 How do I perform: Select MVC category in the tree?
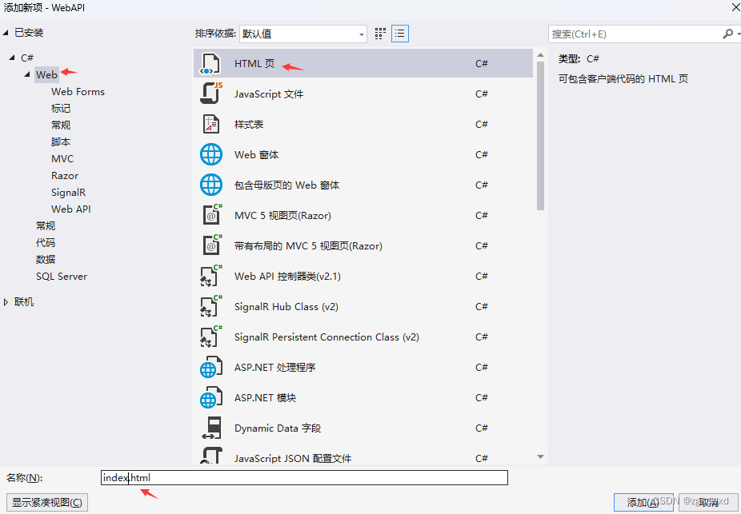pyautogui.click(x=62, y=159)
